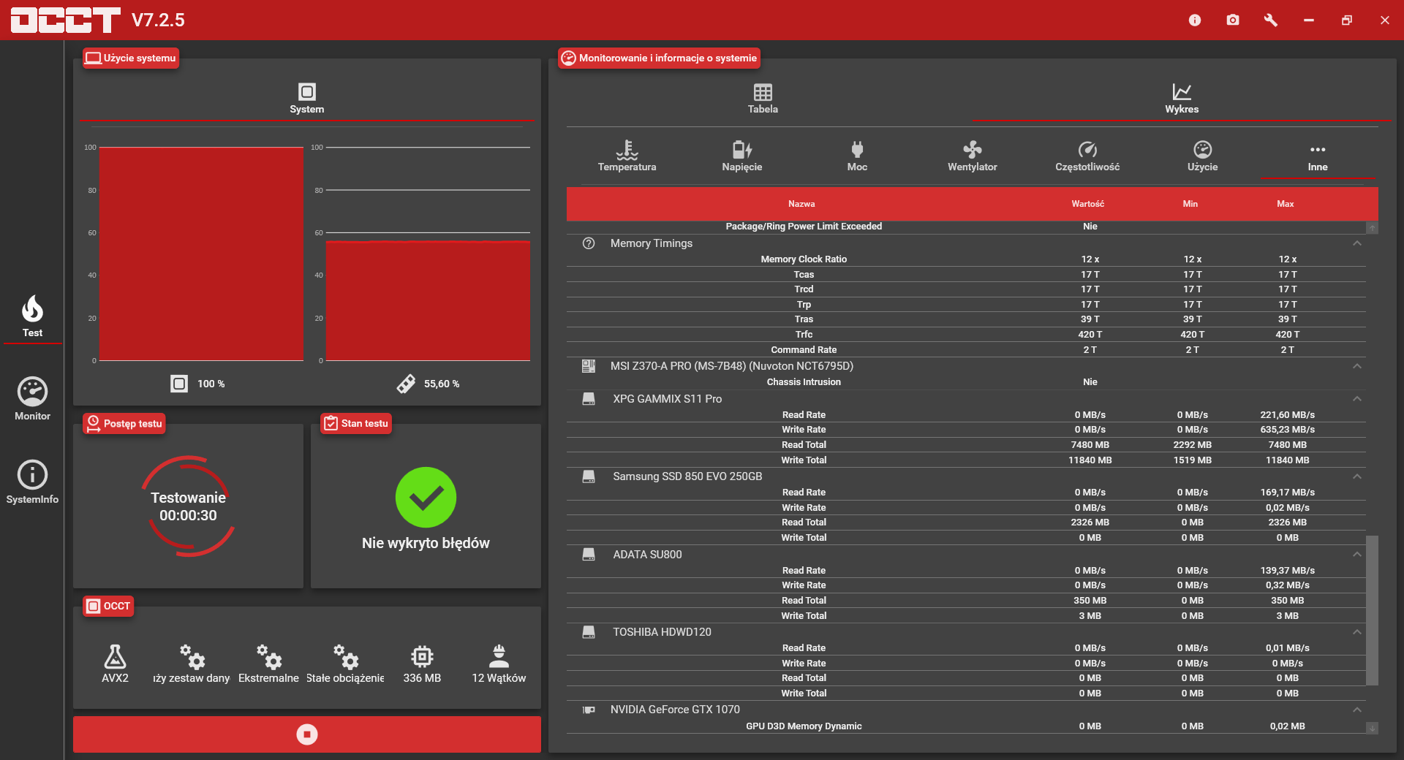
Task: Open settings via the wrench icon
Action: [x=1271, y=20]
